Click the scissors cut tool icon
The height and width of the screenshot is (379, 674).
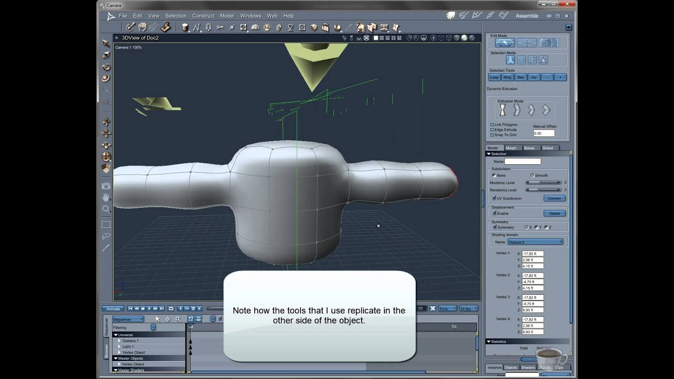(x=220, y=27)
